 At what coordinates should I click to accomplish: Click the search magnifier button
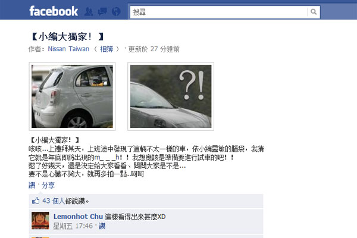(314, 12)
